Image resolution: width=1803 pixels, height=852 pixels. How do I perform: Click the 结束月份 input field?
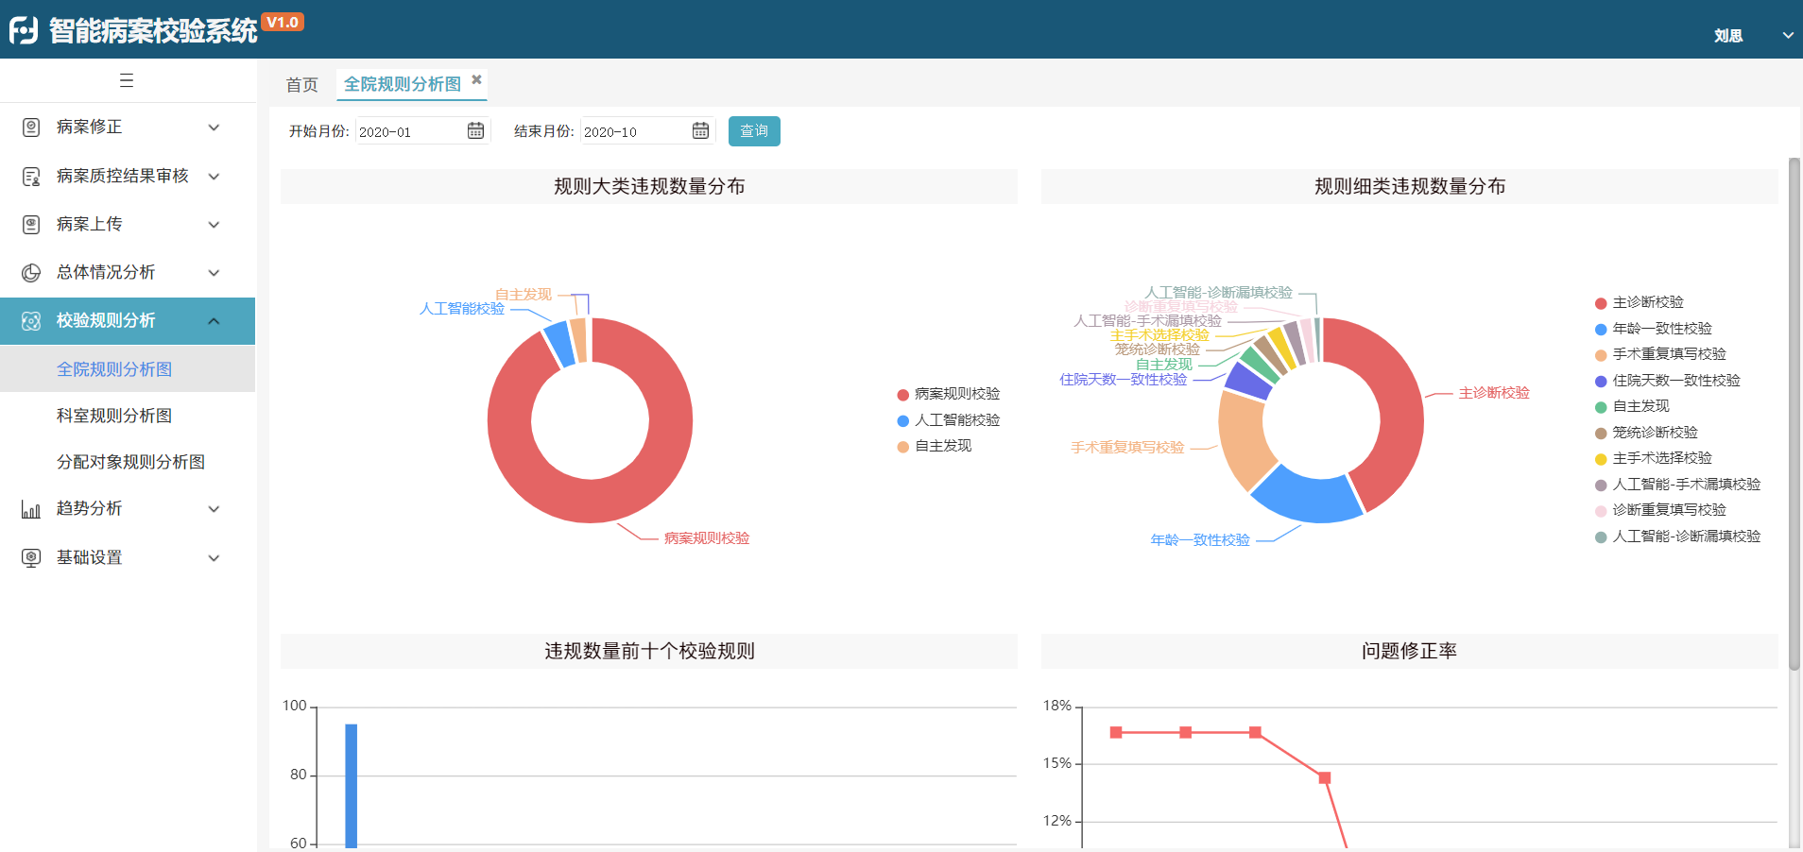(x=647, y=131)
